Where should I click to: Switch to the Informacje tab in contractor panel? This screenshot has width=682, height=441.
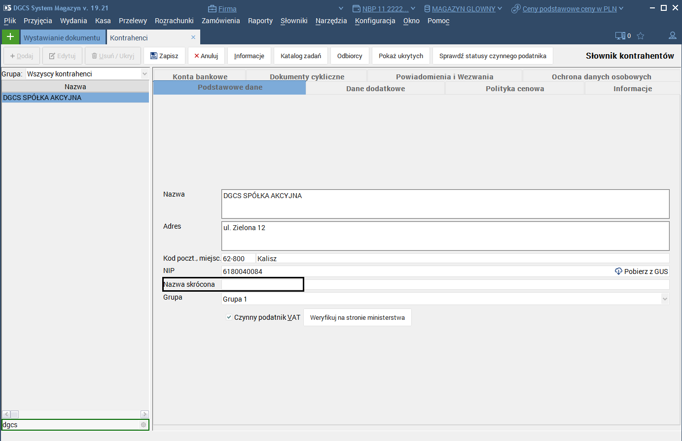coord(633,88)
